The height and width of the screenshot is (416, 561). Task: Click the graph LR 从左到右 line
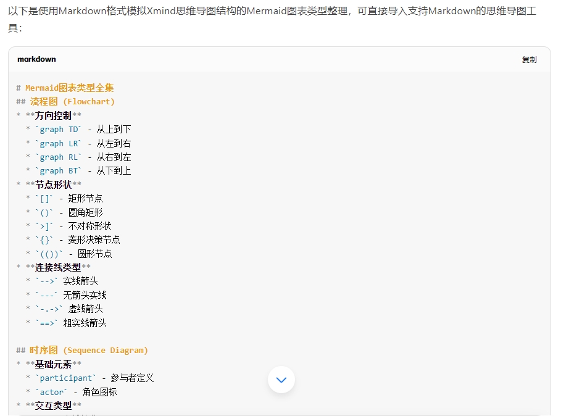coord(79,143)
